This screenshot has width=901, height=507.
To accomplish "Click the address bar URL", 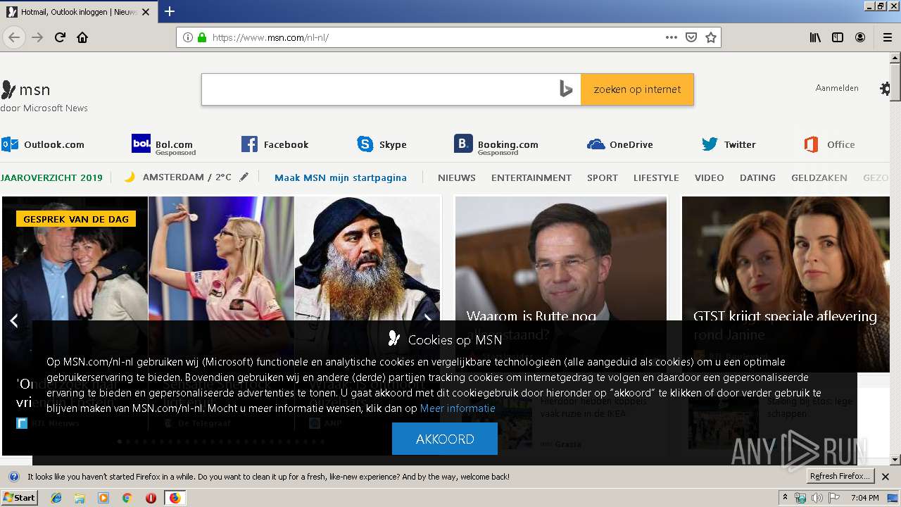I will click(270, 37).
